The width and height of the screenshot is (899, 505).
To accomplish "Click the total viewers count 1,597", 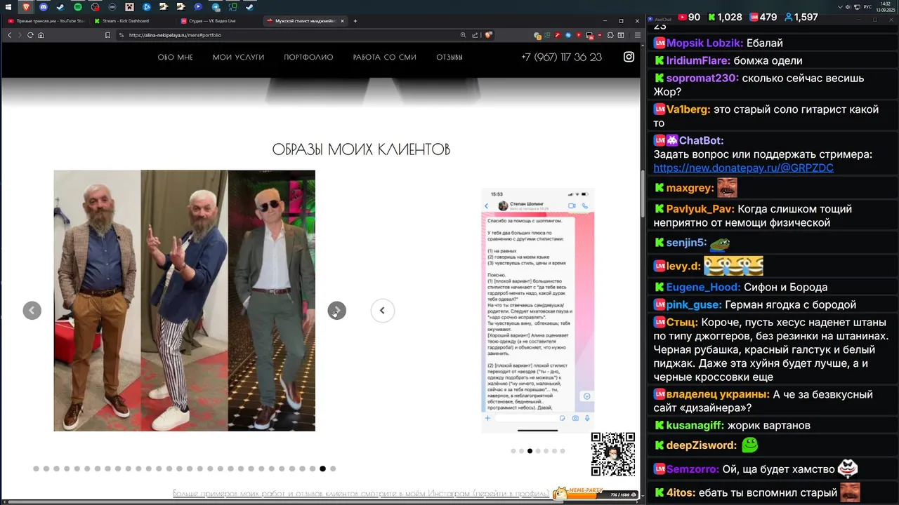I will coord(801,18).
